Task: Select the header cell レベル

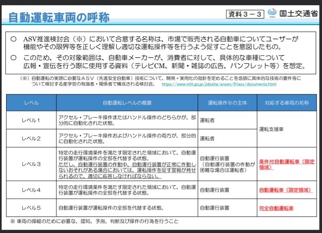Action: [x=31, y=103]
